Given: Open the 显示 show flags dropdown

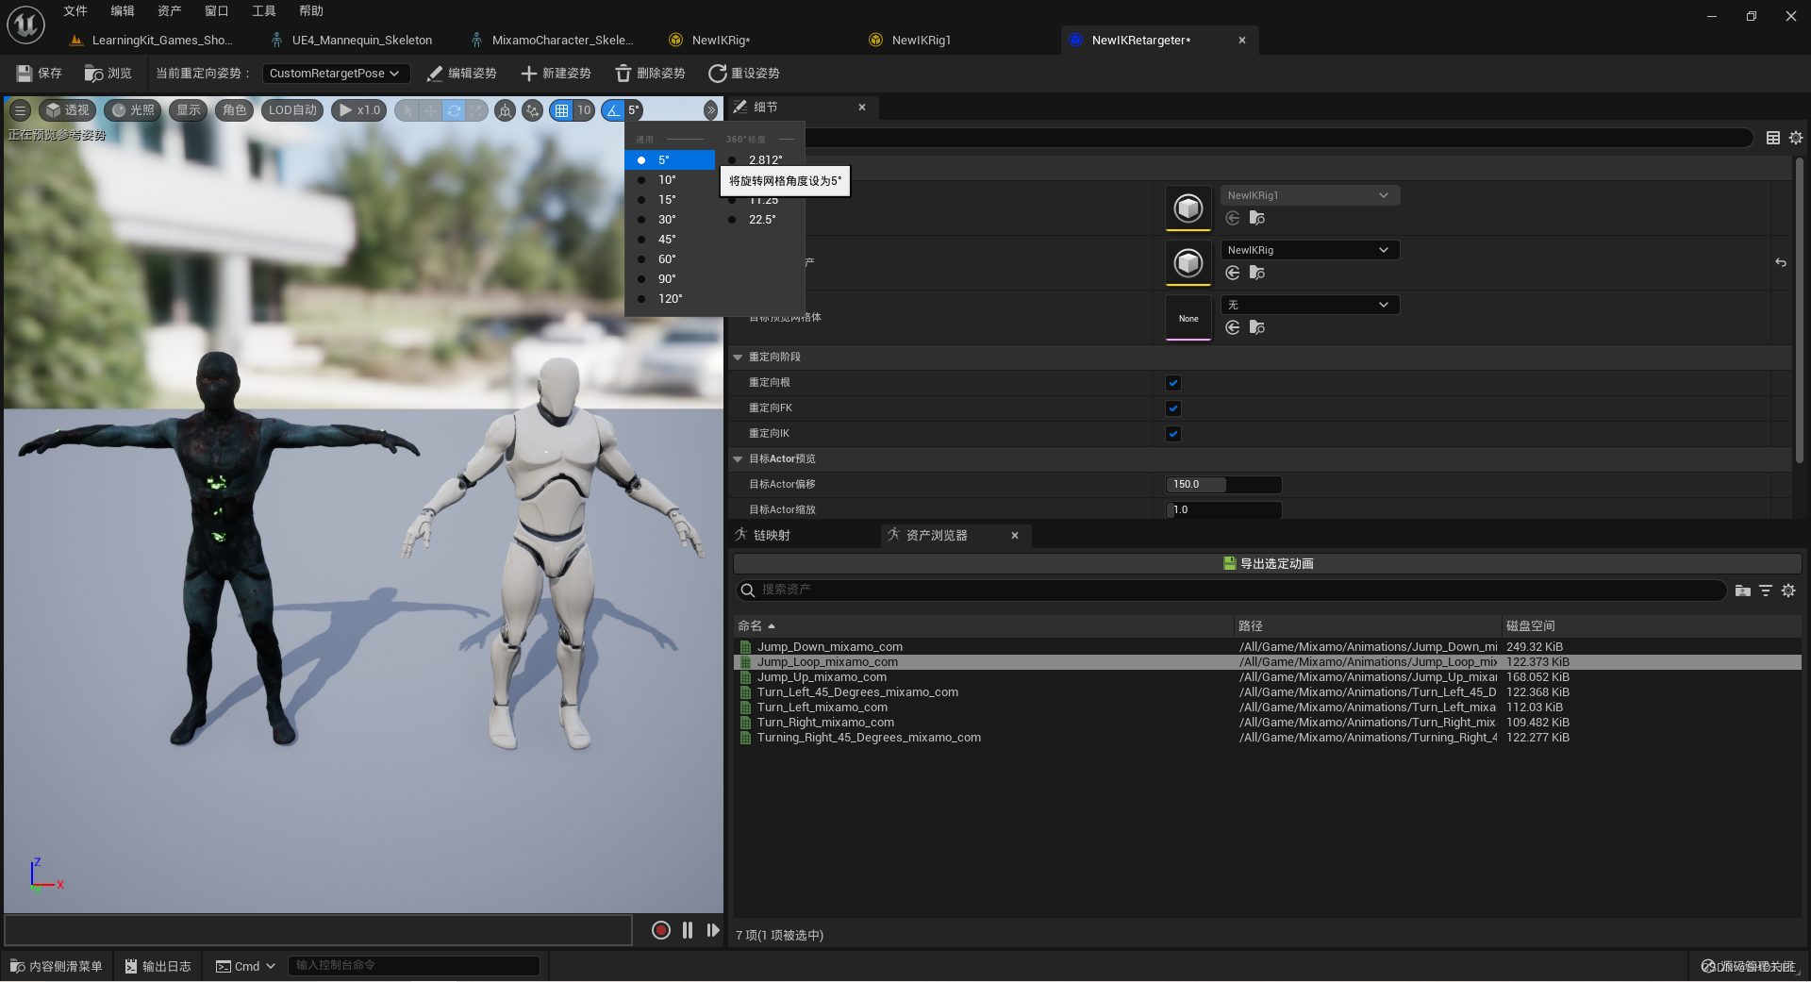Looking at the screenshot, I should click(189, 110).
